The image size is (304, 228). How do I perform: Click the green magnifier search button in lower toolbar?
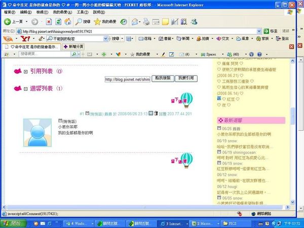pos(74,54)
